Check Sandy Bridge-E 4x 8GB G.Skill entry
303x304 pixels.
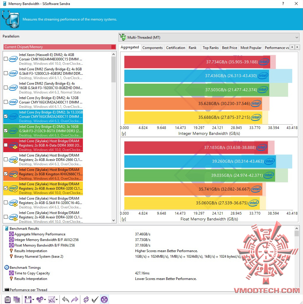point(6,73)
